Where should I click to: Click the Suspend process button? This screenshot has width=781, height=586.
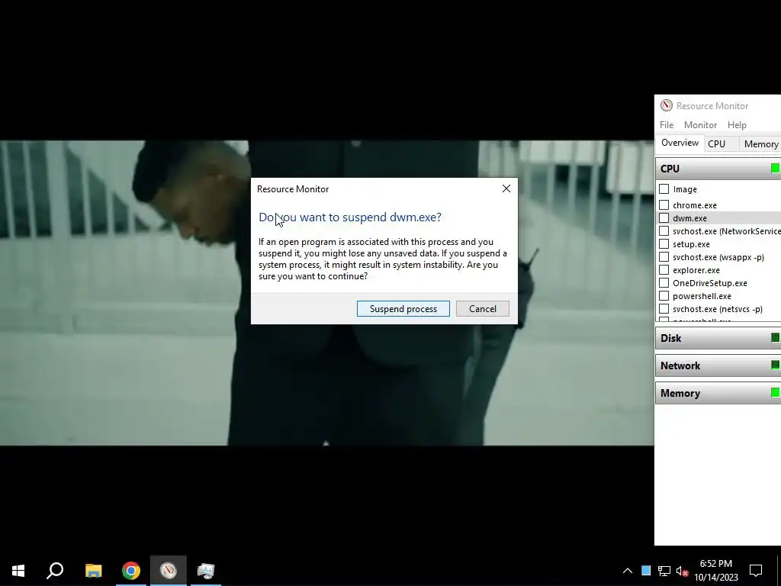[x=403, y=308]
